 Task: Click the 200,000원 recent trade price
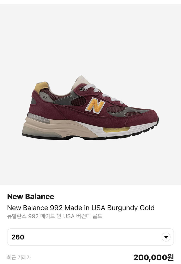point(153,257)
